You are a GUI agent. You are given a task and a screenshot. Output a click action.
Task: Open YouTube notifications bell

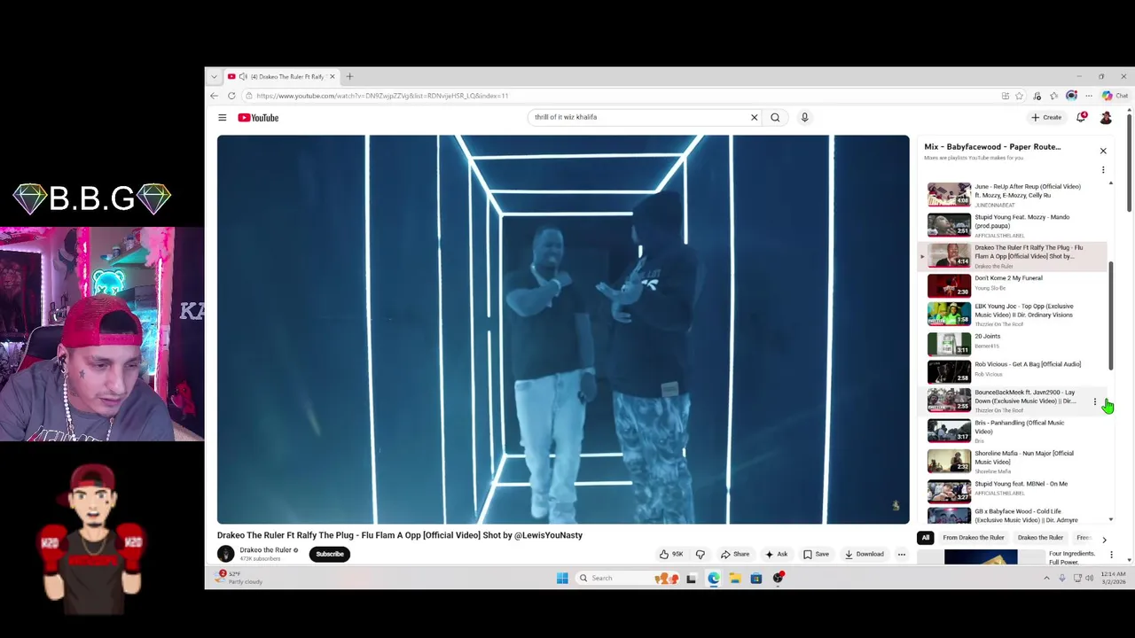pos(1081,117)
